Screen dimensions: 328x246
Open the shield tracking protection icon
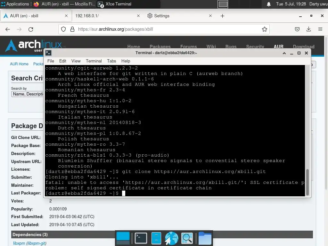(x=63, y=29)
